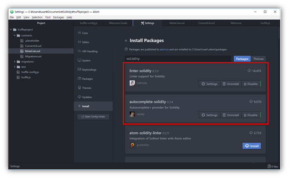Click autocomplete-solidity download count icon

click(x=251, y=101)
